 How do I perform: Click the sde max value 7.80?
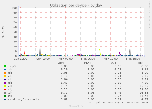pos(145,83)
